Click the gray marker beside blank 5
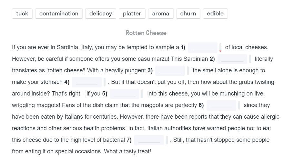 point(142,94)
